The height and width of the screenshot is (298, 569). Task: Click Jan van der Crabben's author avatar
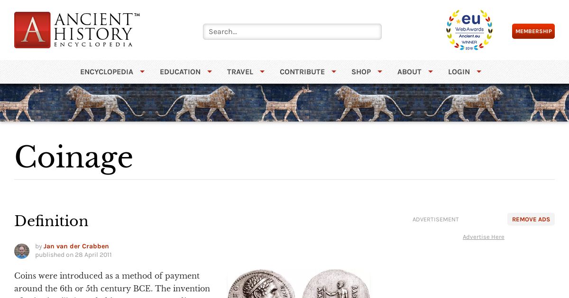click(x=22, y=251)
